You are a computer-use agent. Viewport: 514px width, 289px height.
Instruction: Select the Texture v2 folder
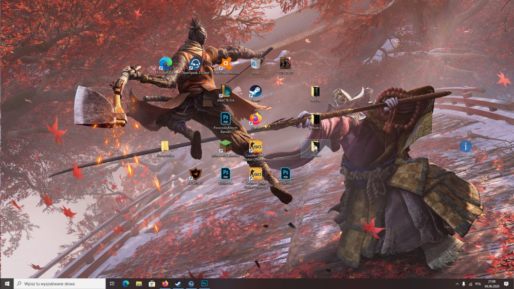click(x=316, y=121)
